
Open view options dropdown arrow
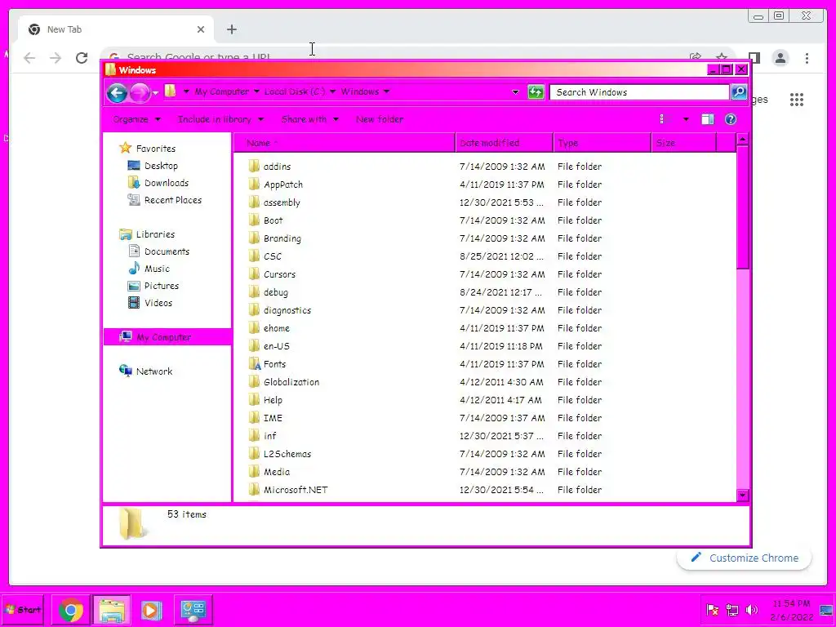[686, 119]
